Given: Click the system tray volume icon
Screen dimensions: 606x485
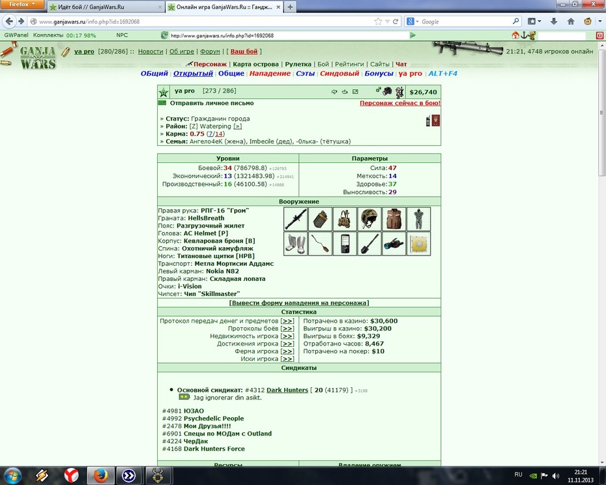Looking at the screenshot, I should coord(556,475).
